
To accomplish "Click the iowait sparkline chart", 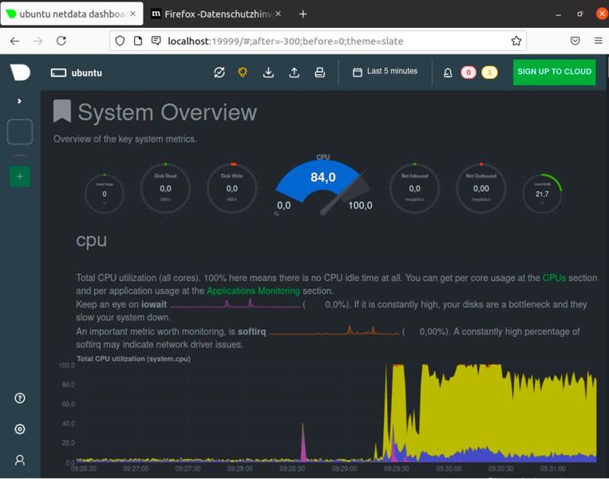I will (235, 303).
